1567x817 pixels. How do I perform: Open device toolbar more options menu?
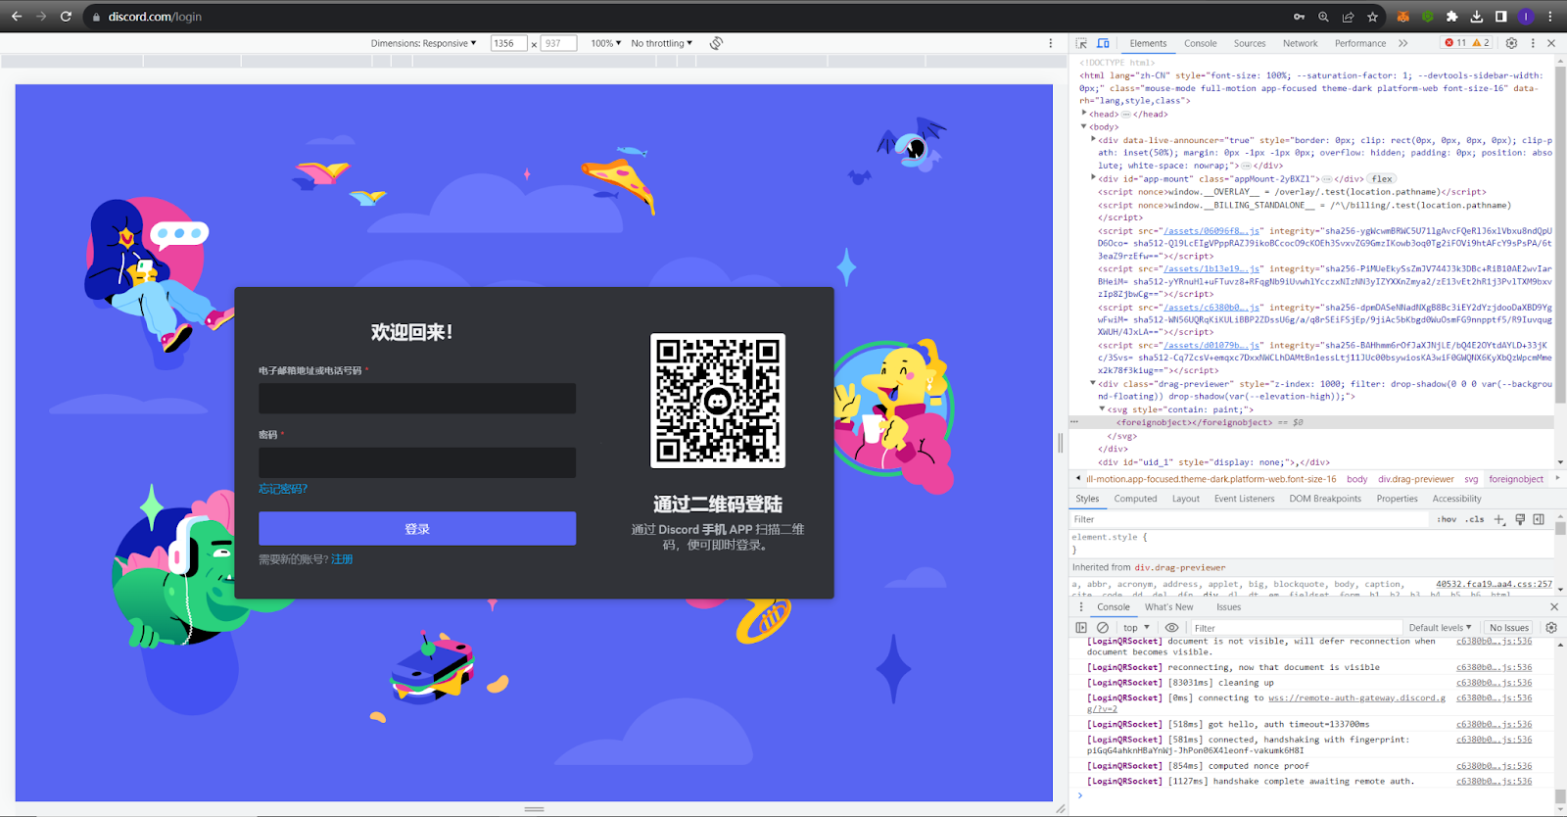point(1051,43)
